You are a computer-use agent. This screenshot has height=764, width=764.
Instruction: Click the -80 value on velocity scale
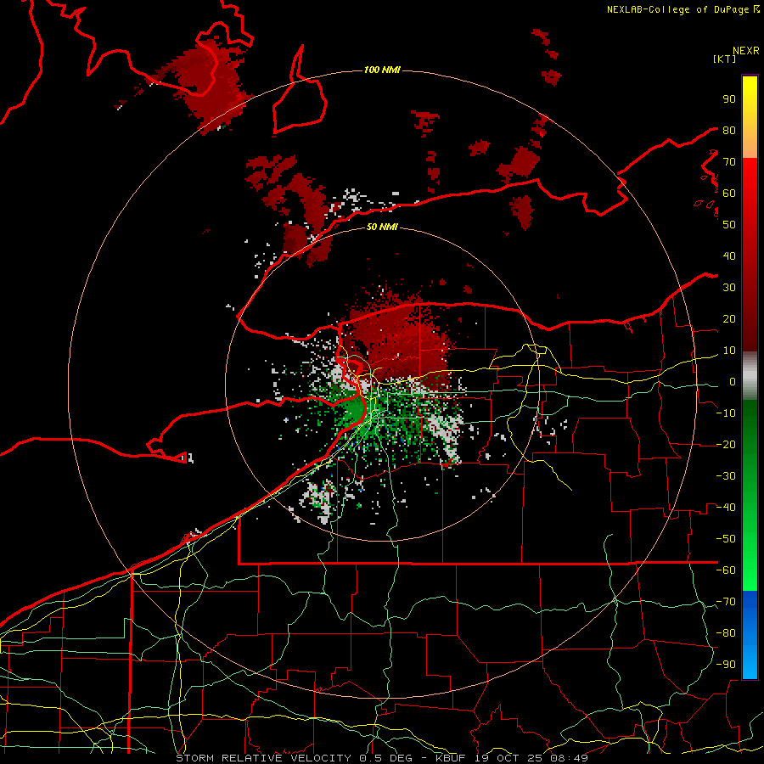[x=726, y=633]
